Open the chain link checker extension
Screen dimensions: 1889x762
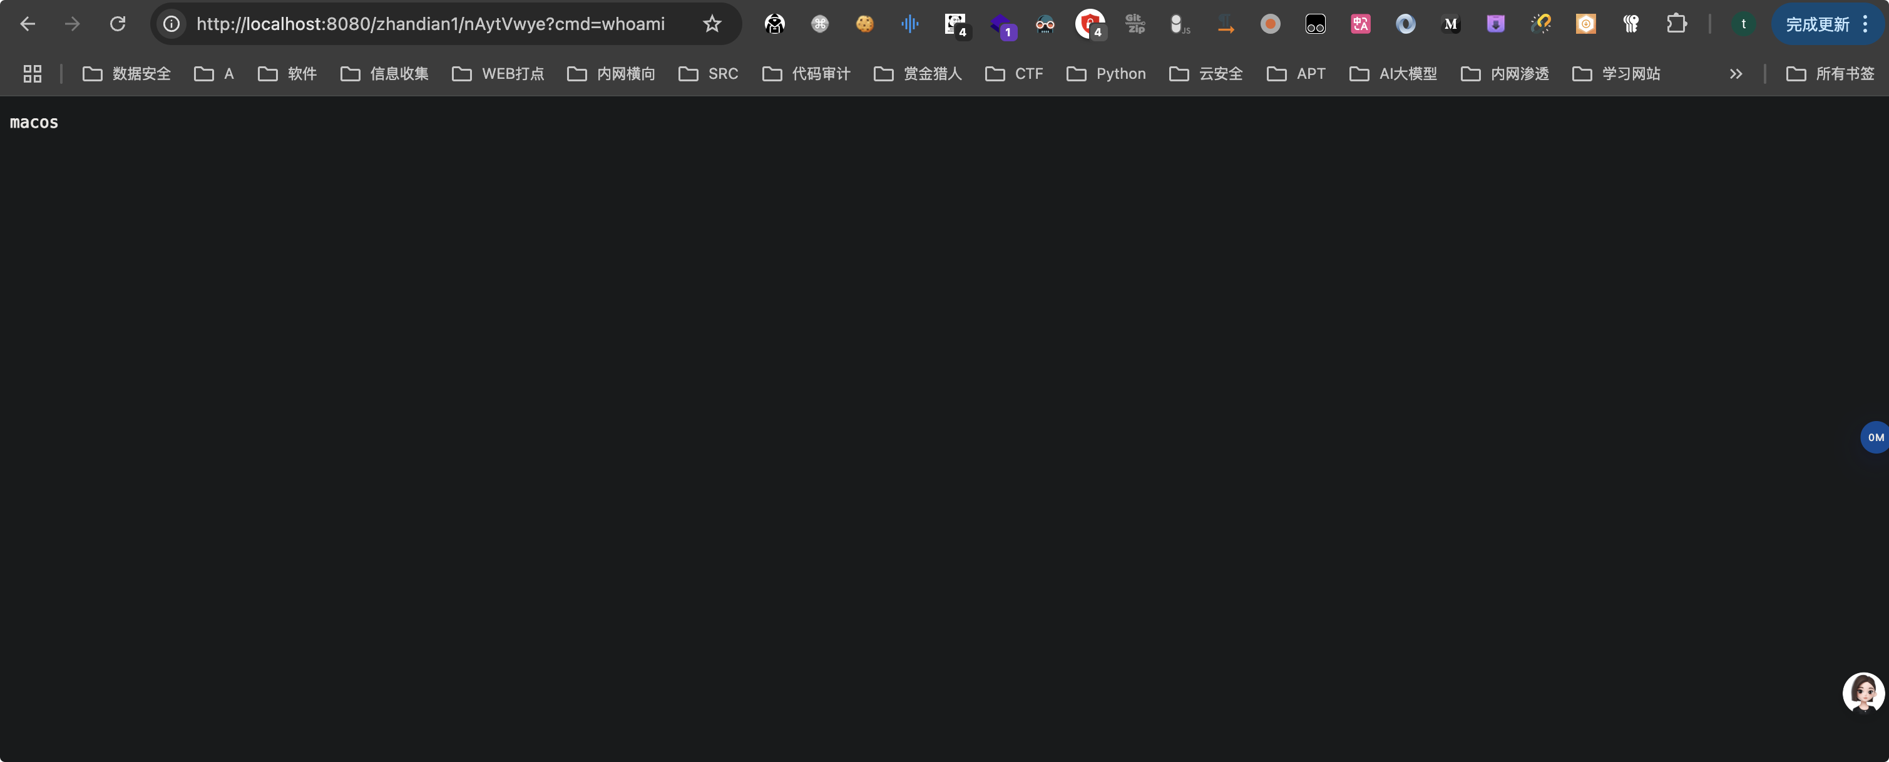click(1540, 24)
